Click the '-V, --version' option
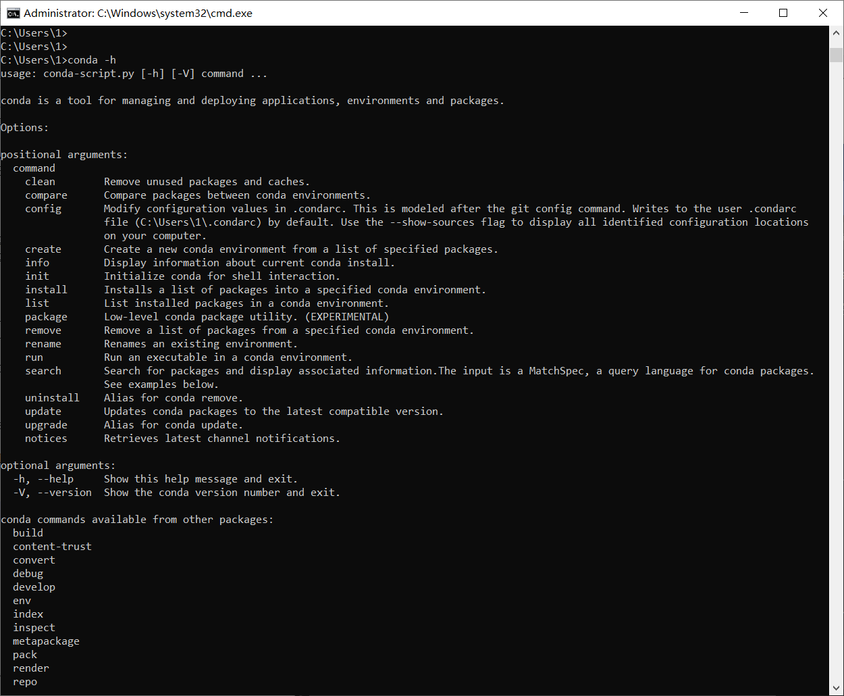Image resolution: width=844 pixels, height=696 pixels. click(x=53, y=493)
